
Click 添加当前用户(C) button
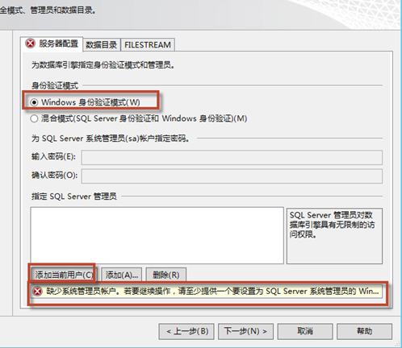[64, 275]
